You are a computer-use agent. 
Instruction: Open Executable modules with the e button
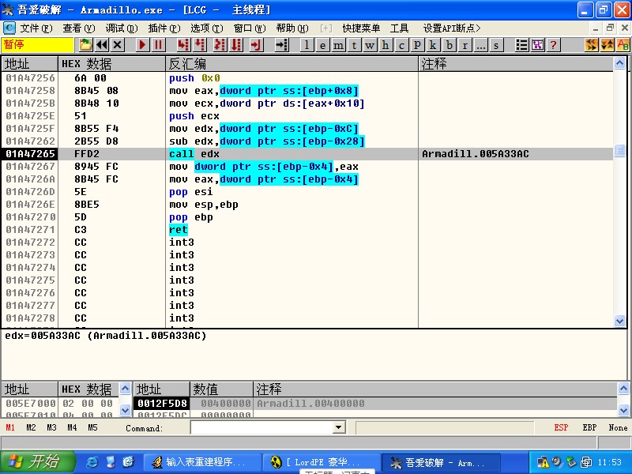pyautogui.click(x=322, y=45)
